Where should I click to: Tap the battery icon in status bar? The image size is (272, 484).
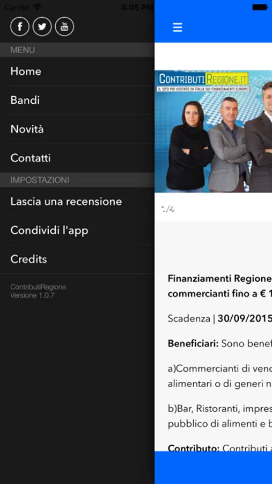[260, 7]
